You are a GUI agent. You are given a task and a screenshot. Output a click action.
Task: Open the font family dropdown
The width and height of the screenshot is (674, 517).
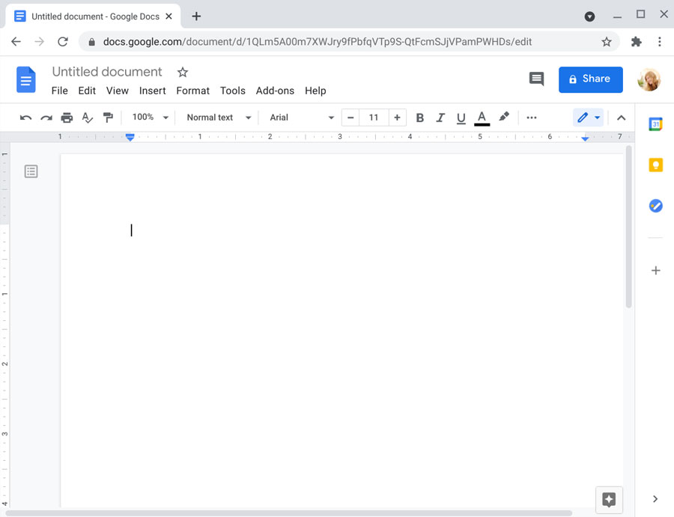[300, 117]
